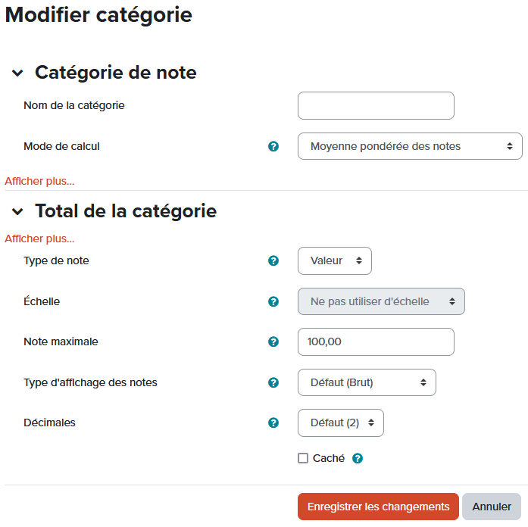The image size is (528, 527).
Task: Open the Type de note dropdown
Action: (x=335, y=260)
